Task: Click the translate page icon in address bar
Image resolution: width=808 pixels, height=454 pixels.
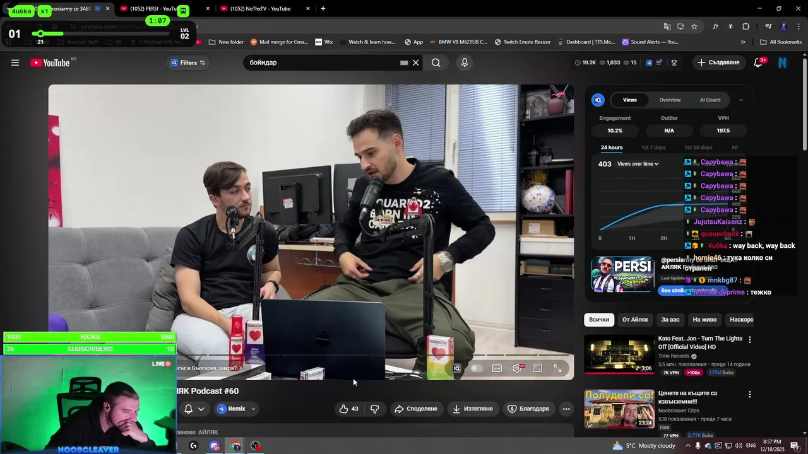Action: [x=667, y=26]
